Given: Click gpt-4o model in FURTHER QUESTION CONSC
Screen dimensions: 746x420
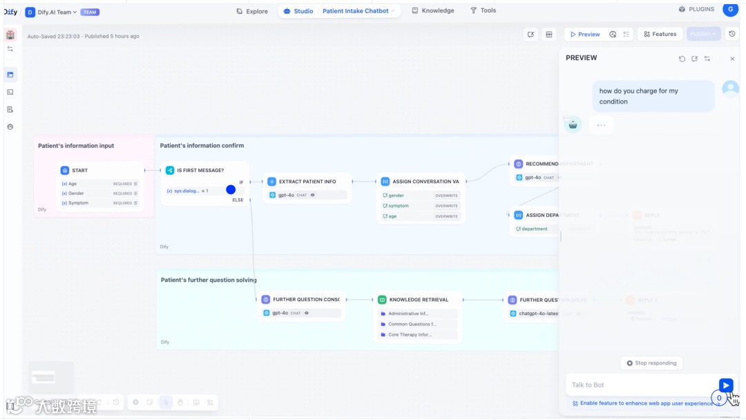Looking at the screenshot, I should point(302,313).
